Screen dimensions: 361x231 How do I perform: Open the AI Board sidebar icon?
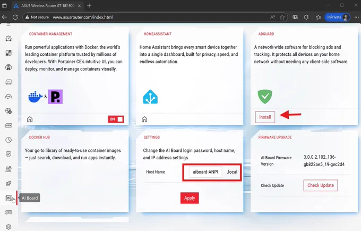coord(8,198)
